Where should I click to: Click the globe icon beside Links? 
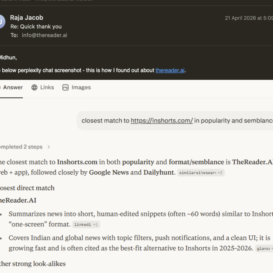pyautogui.click(x=34, y=87)
